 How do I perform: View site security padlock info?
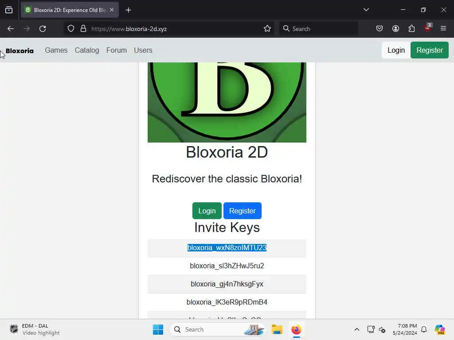point(83,29)
